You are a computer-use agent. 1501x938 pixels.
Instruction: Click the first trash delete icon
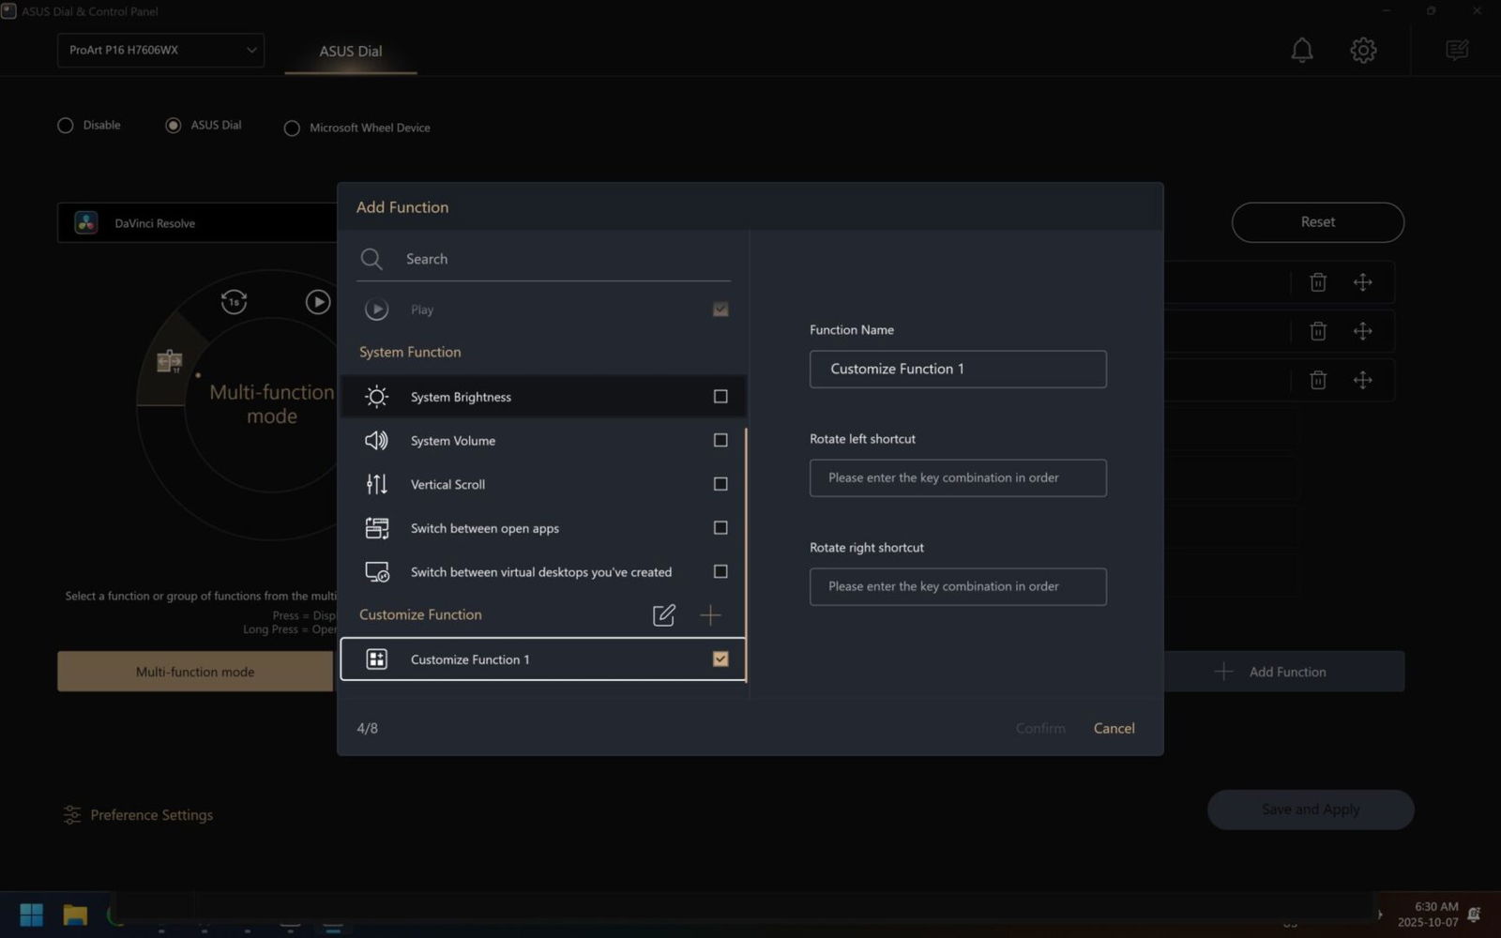(1317, 282)
